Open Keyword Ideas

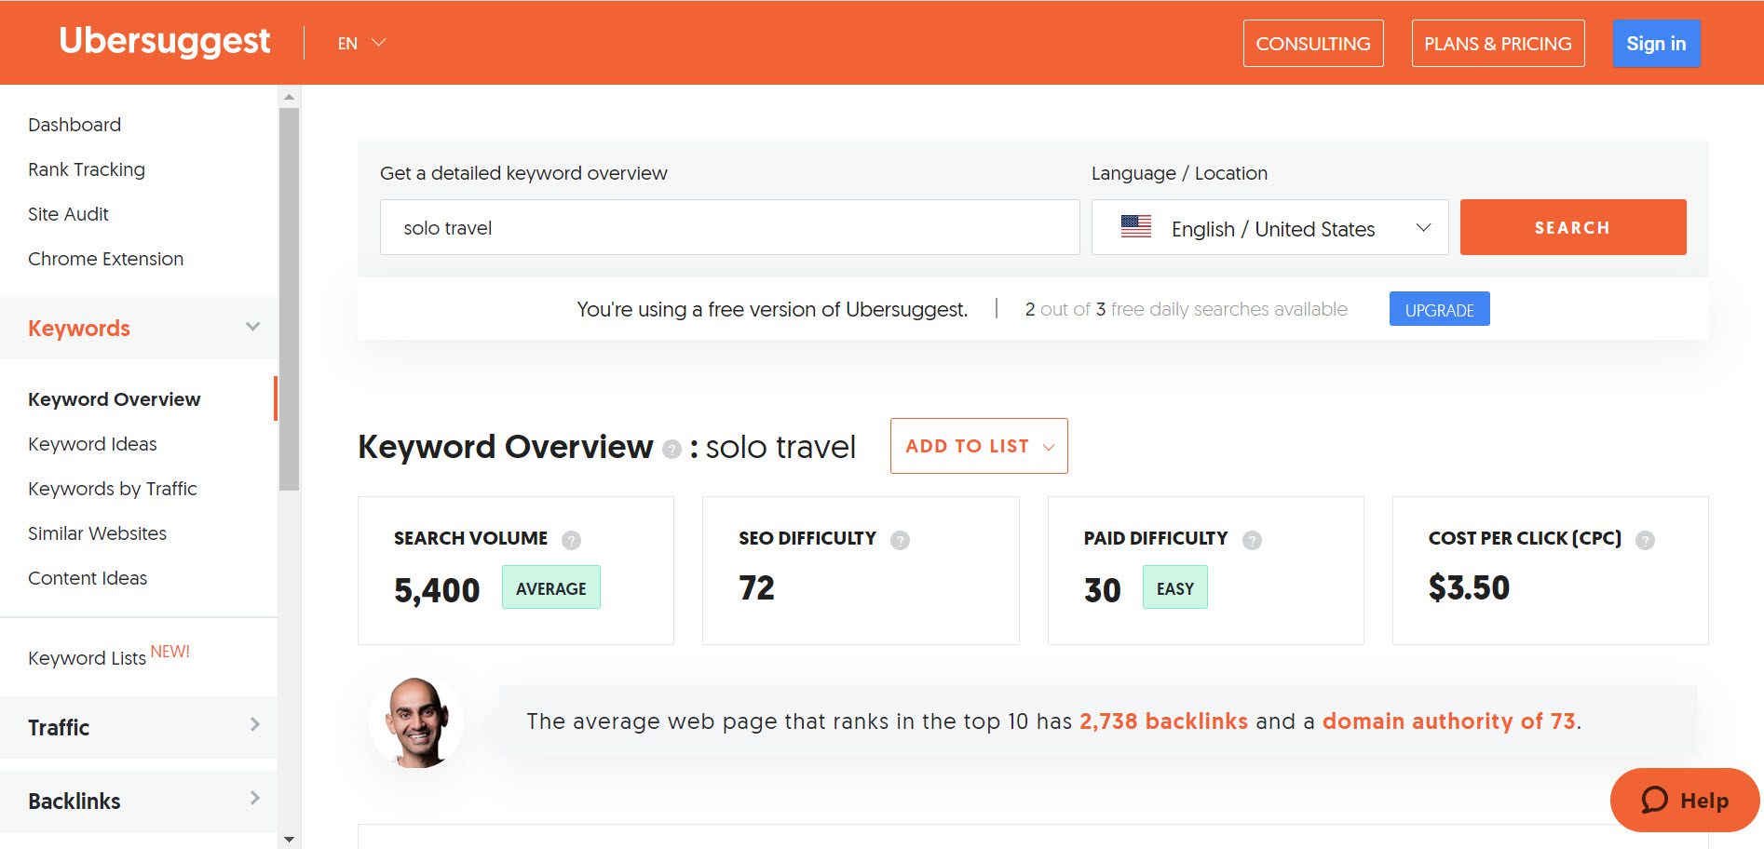[92, 444]
